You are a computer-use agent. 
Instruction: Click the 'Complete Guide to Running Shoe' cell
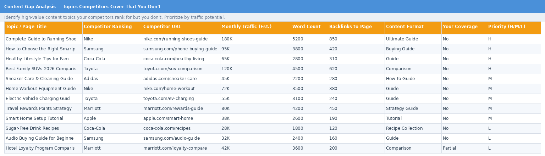coord(43,39)
